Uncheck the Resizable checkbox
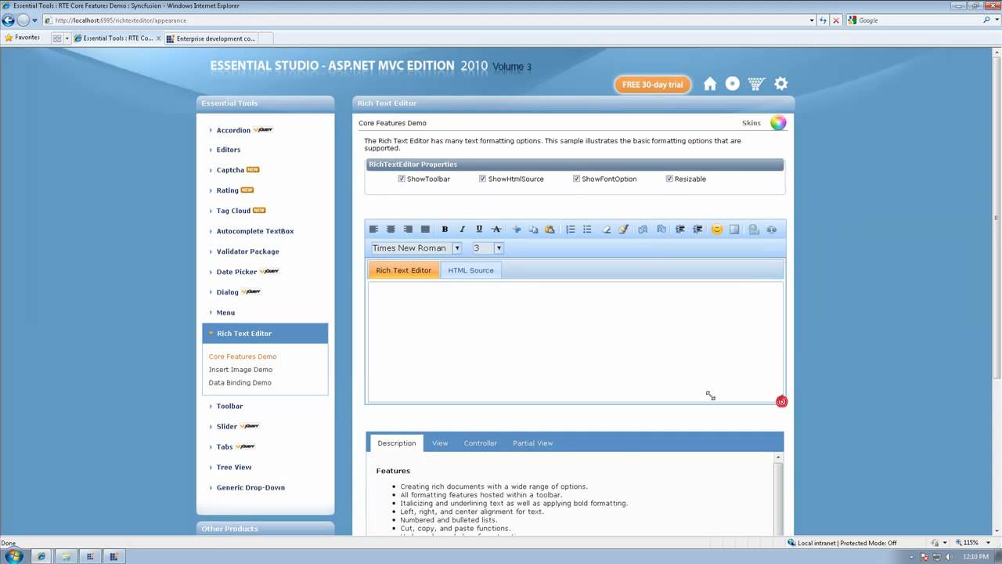The image size is (1002, 564). click(x=669, y=179)
